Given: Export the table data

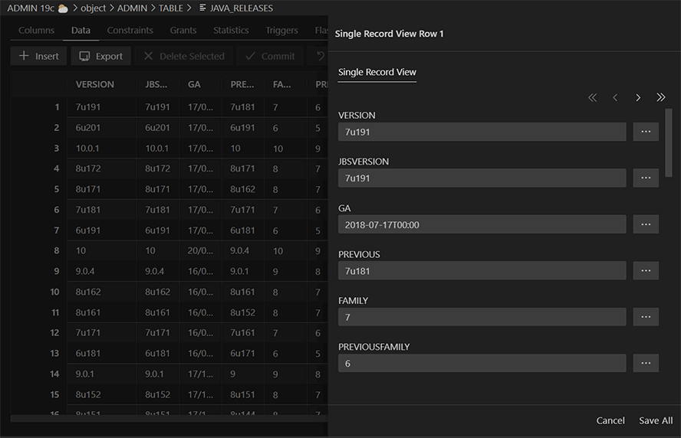Looking at the screenshot, I should click(x=101, y=56).
